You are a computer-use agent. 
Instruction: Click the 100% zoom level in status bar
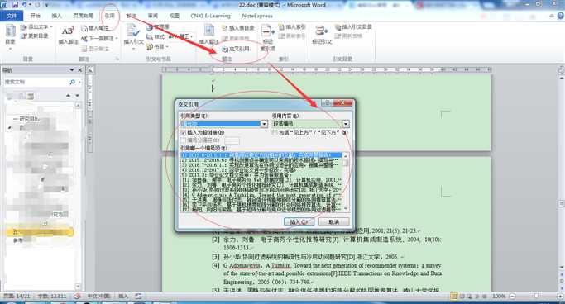point(499,296)
